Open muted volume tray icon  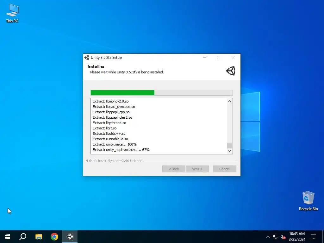(283, 237)
